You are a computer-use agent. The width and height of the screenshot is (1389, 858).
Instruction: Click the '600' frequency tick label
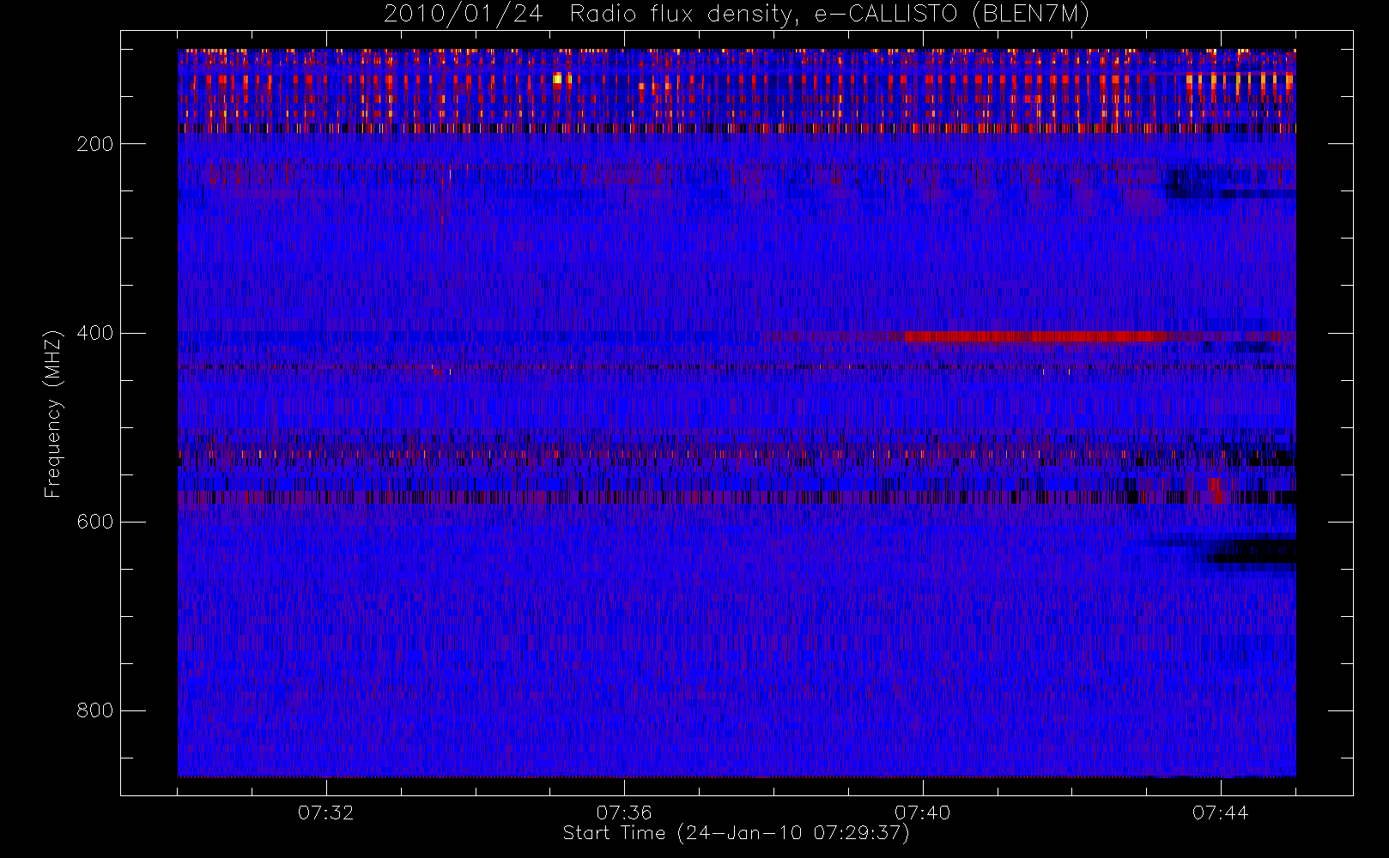coord(95,522)
